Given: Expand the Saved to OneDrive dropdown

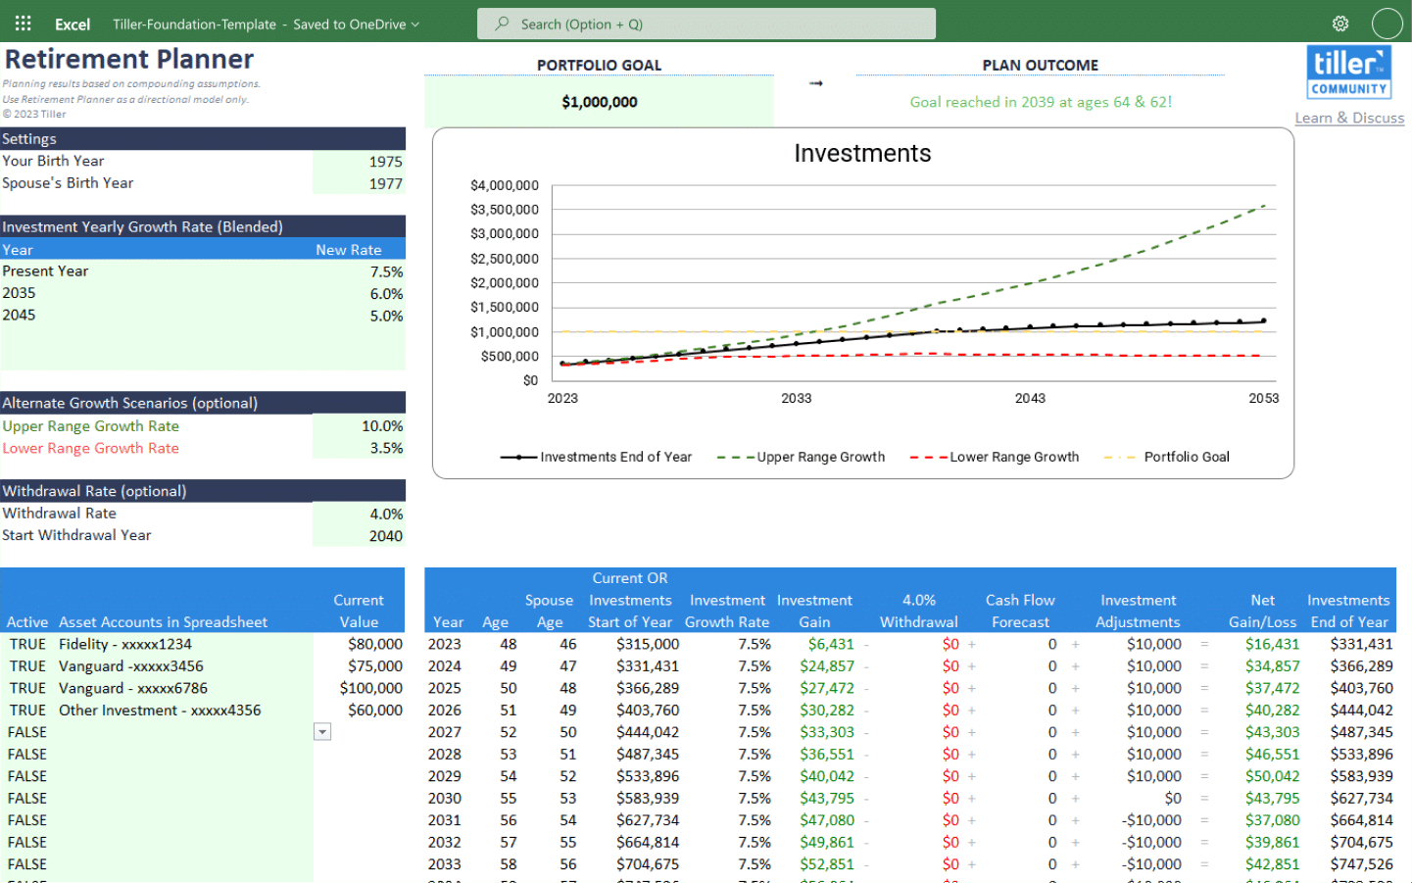Looking at the screenshot, I should point(413,24).
